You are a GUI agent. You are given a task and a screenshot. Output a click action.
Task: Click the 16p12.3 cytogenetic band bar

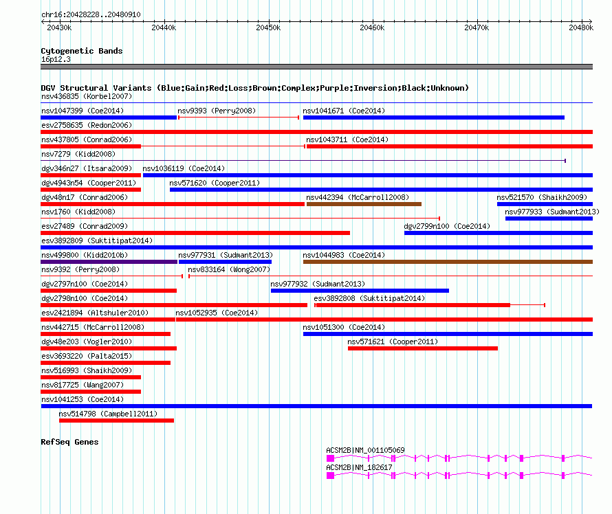pos(316,67)
